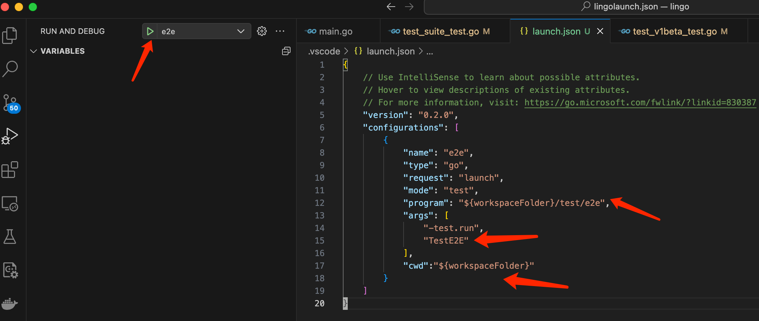Open the Explorer view in the activity bar
The image size is (759, 321).
pyautogui.click(x=10, y=35)
